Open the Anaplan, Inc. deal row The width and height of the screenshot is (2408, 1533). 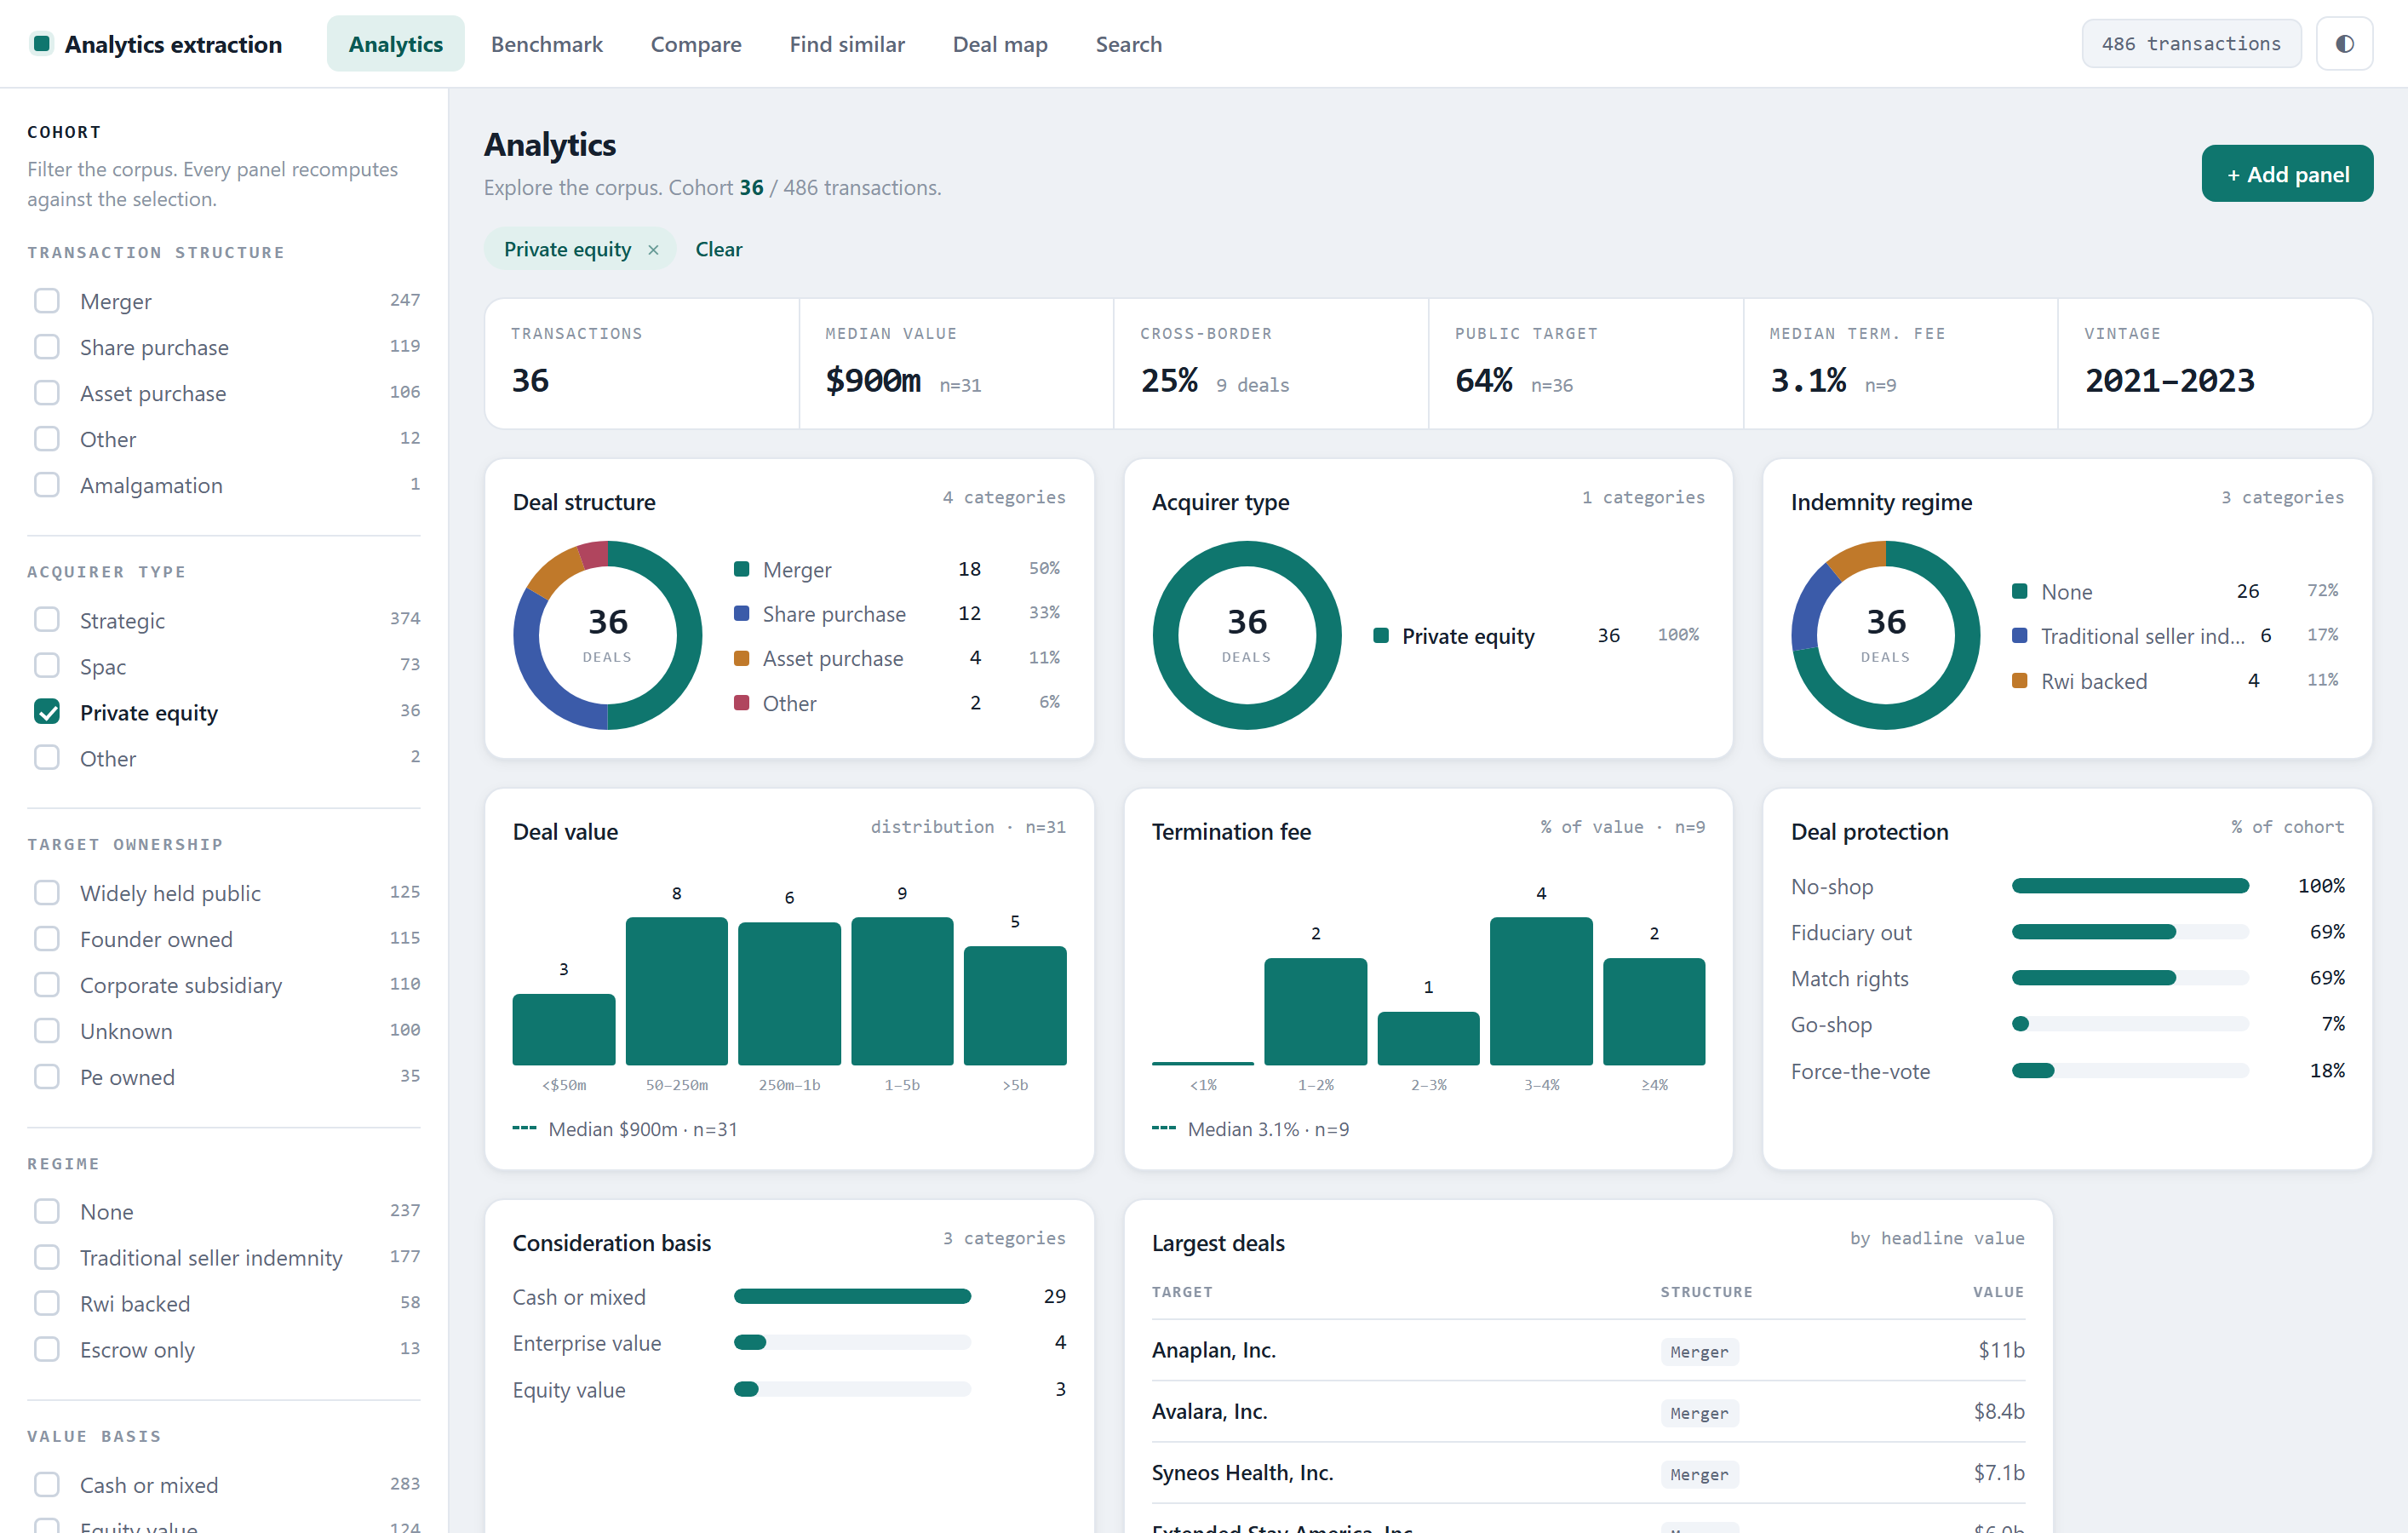[1588, 1350]
